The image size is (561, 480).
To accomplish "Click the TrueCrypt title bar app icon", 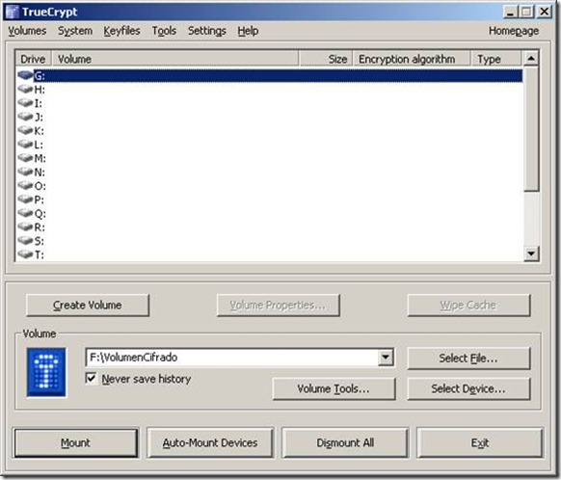I will pos(12,12).
